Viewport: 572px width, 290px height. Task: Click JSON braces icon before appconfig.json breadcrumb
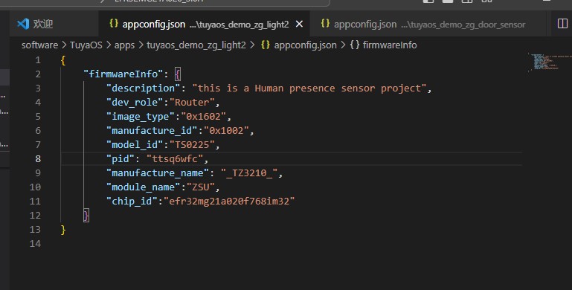click(x=266, y=45)
